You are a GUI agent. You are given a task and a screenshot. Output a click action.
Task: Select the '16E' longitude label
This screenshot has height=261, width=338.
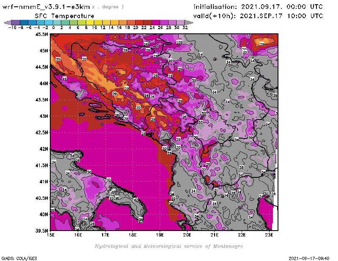point(78,235)
